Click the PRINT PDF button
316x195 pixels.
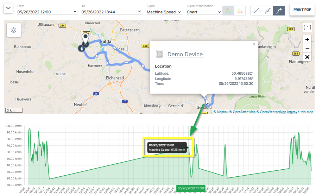[x=302, y=10]
